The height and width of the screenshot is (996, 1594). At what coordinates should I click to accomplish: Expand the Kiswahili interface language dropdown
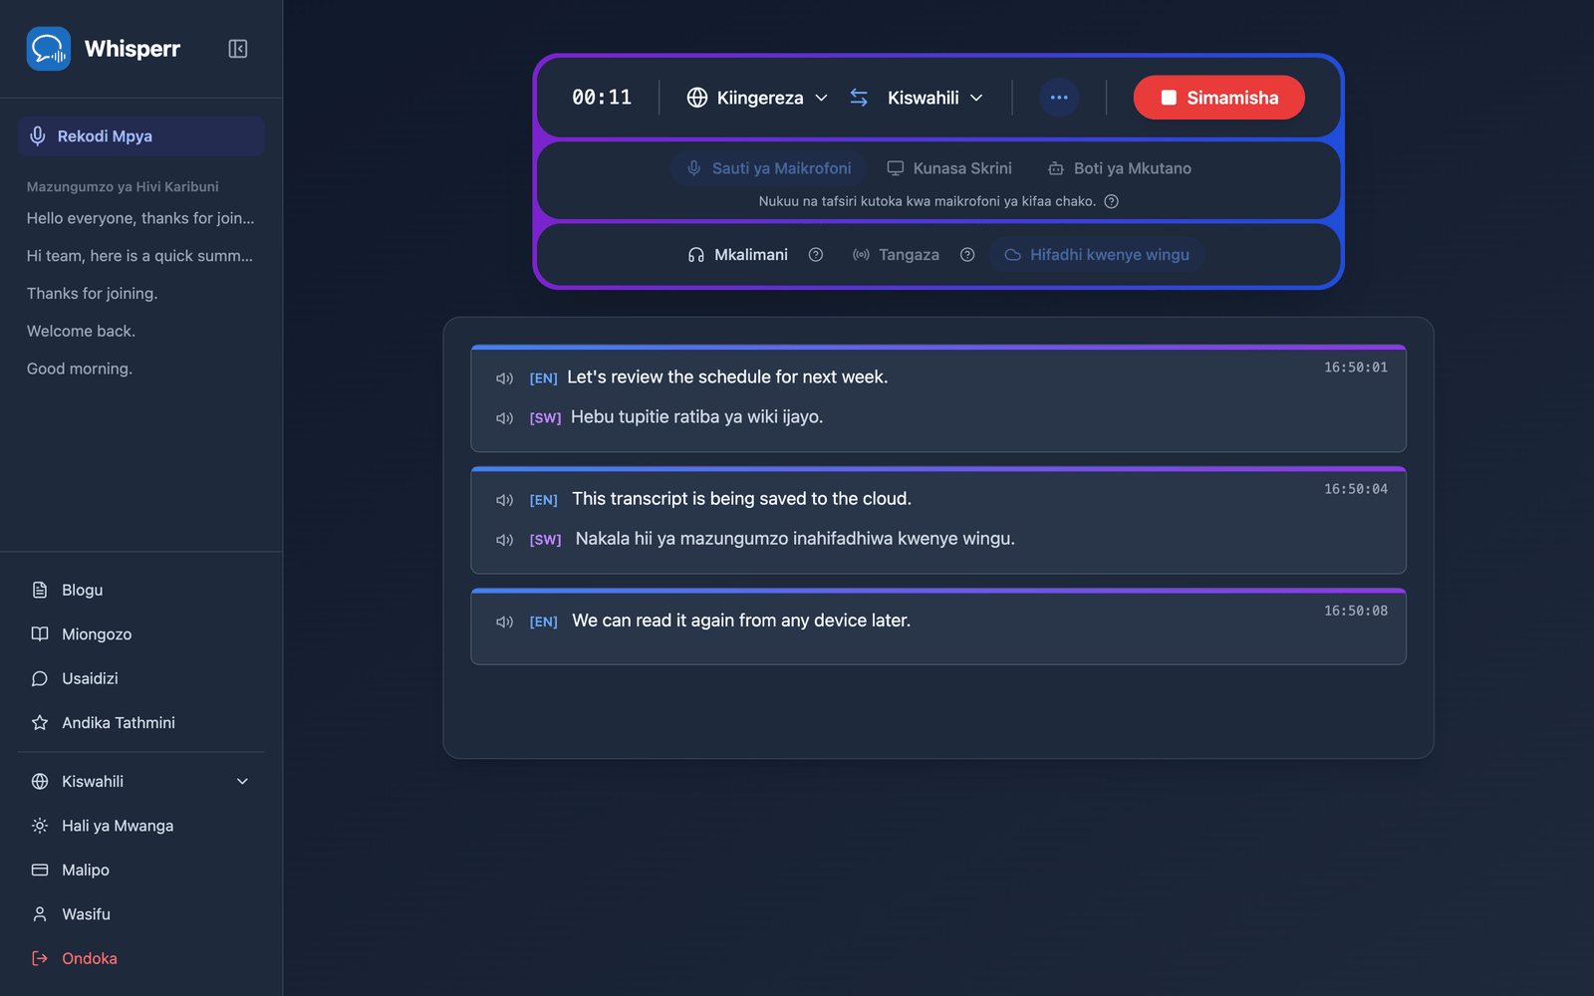click(140, 782)
